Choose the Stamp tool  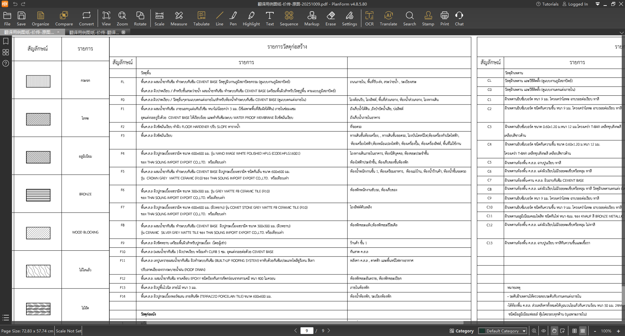(x=428, y=19)
